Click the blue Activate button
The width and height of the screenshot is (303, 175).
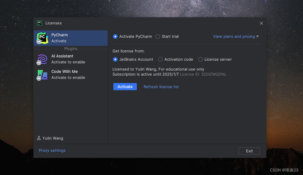coord(125,87)
